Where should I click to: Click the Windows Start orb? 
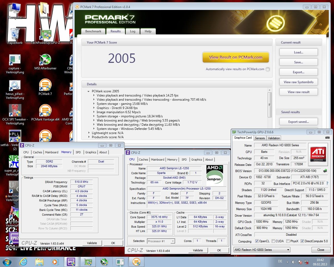[7, 262]
